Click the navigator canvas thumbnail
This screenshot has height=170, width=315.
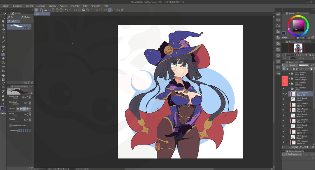pyautogui.click(x=298, y=48)
